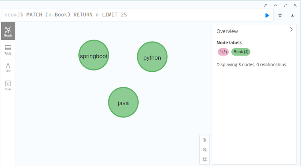Show the Code view tab
Image resolution: width=301 pixels, height=166 pixels.
[8, 85]
